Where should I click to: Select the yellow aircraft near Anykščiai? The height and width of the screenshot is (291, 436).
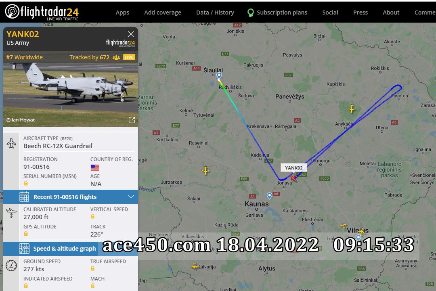(352, 109)
